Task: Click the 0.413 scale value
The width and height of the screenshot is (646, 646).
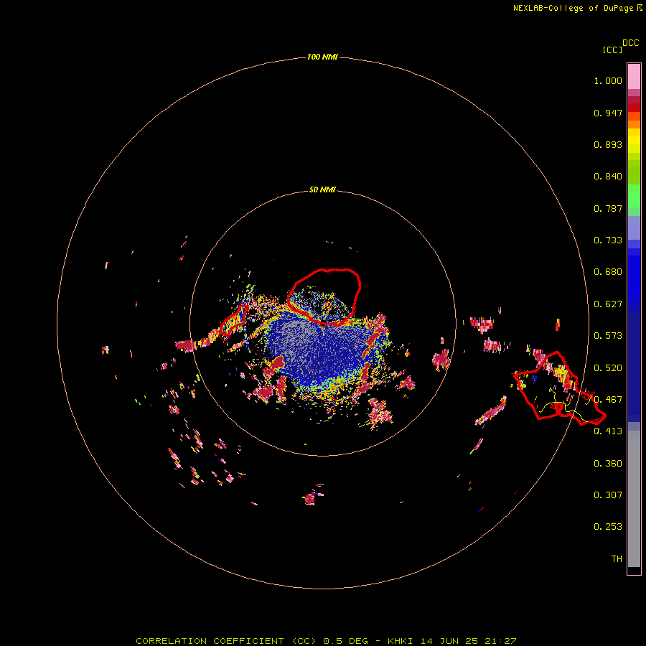Action: [x=608, y=431]
